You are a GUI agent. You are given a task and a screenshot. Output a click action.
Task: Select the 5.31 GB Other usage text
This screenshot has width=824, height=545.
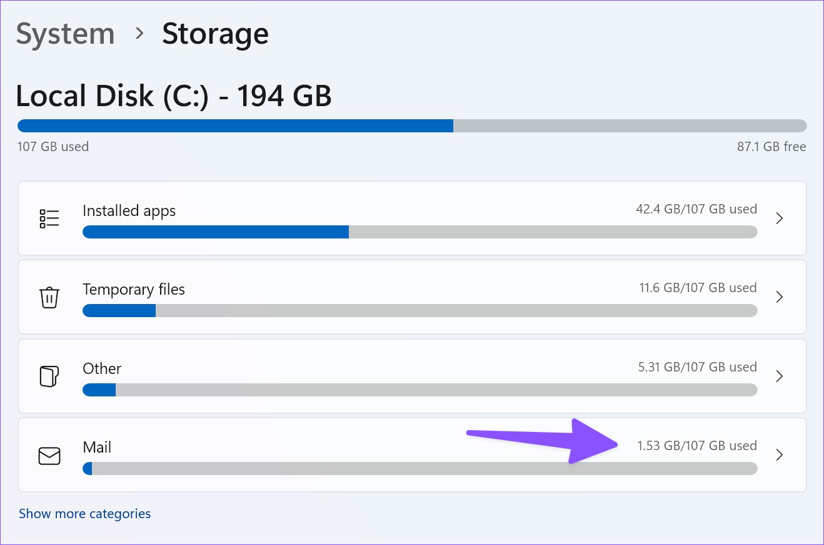(x=697, y=367)
